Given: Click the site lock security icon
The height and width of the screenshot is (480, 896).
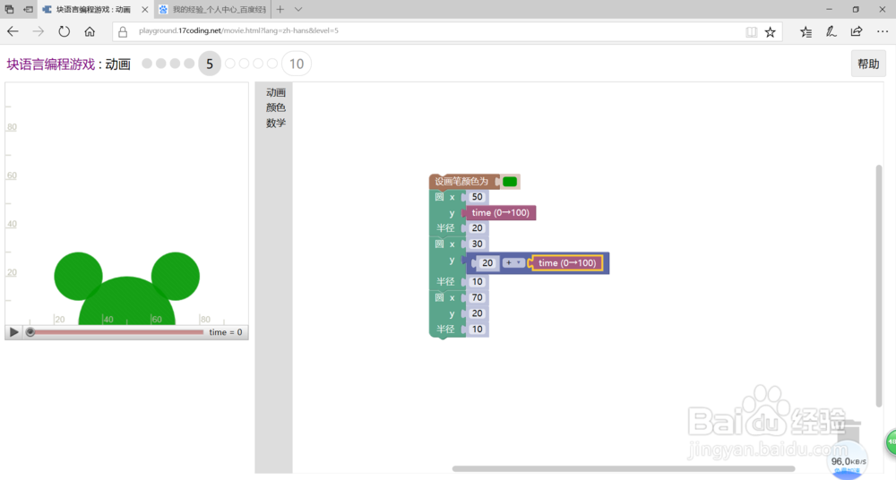Looking at the screenshot, I should pyautogui.click(x=123, y=32).
